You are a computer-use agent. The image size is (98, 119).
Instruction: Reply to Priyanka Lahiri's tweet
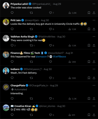click(x=12, y=13)
